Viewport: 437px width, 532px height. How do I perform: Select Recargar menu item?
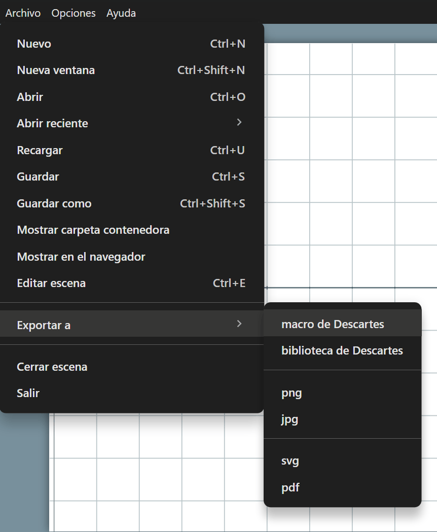(40, 151)
